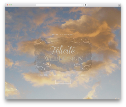Click the browser address bar field
Image resolution: width=126 pixels, height=107 pixels.
[x=60, y=5]
